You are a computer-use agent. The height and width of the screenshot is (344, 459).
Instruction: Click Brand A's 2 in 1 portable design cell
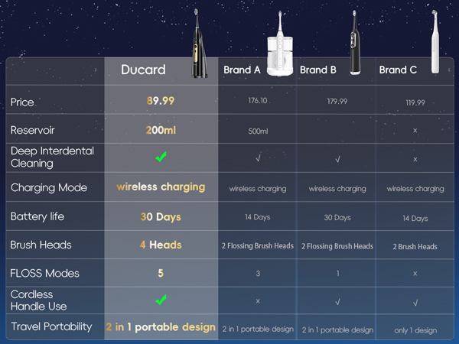258,329
